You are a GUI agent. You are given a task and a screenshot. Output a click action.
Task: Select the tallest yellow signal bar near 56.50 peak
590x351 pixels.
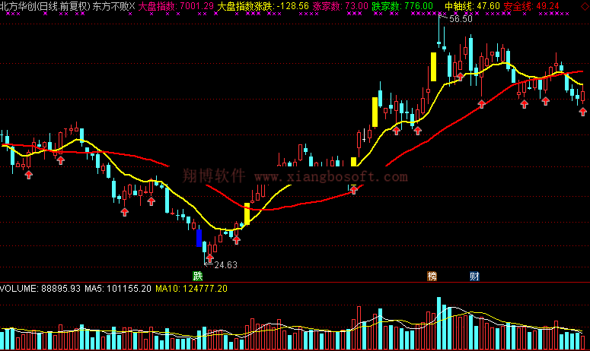coord(433,66)
